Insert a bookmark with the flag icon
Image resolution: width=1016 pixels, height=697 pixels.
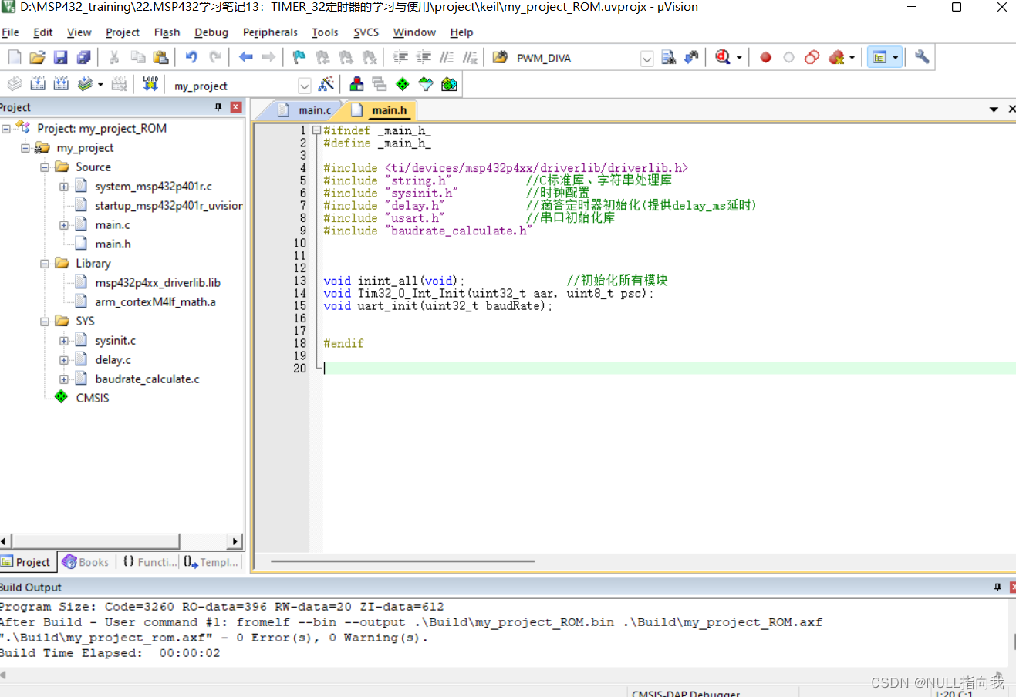298,56
